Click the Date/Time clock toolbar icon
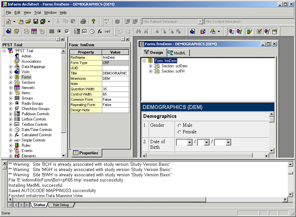Viewport: 296px width, 217px height. [92, 32]
